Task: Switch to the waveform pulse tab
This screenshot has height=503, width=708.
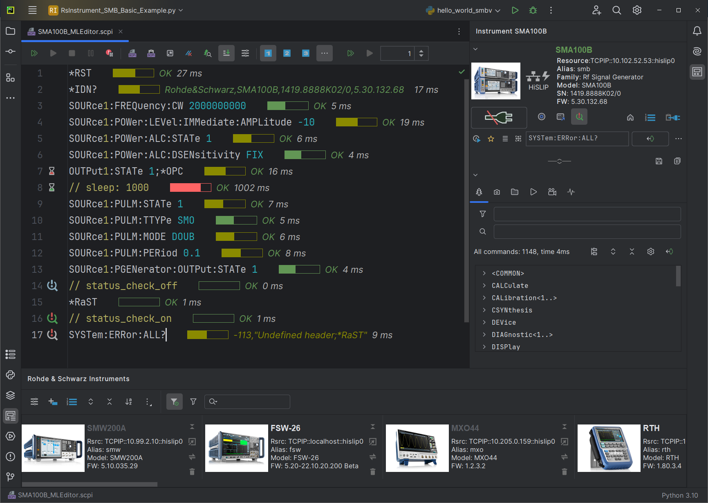Action: [x=571, y=192]
